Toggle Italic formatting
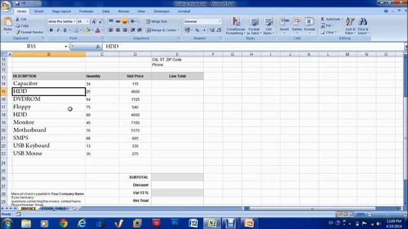The width and height of the screenshot is (408, 229). coord(58,30)
